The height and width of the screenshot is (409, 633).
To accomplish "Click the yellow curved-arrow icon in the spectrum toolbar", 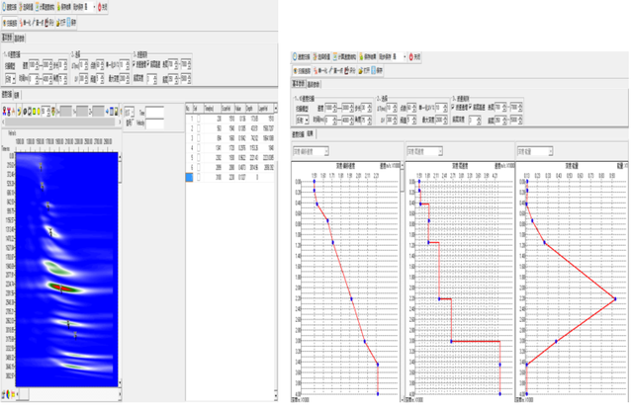I will pos(19,112).
